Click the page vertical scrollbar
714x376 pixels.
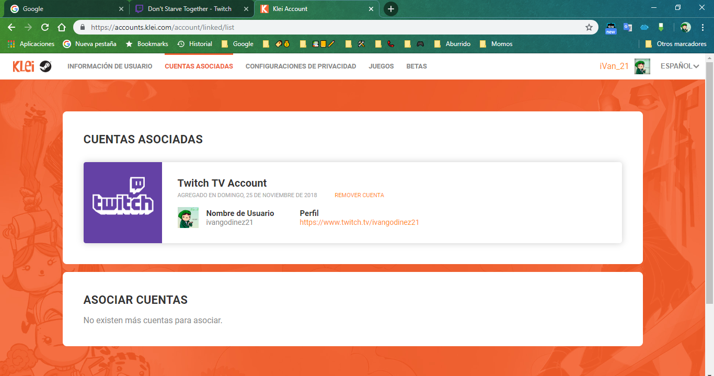(709, 183)
